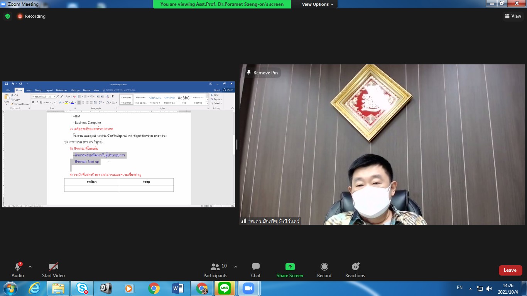Click the red Recording indicator
Viewport: 527px width, 296px height.
pos(31,16)
